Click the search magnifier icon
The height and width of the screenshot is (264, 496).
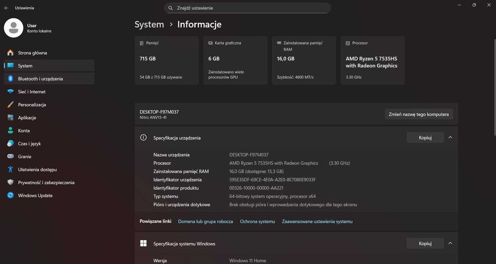[171, 8]
